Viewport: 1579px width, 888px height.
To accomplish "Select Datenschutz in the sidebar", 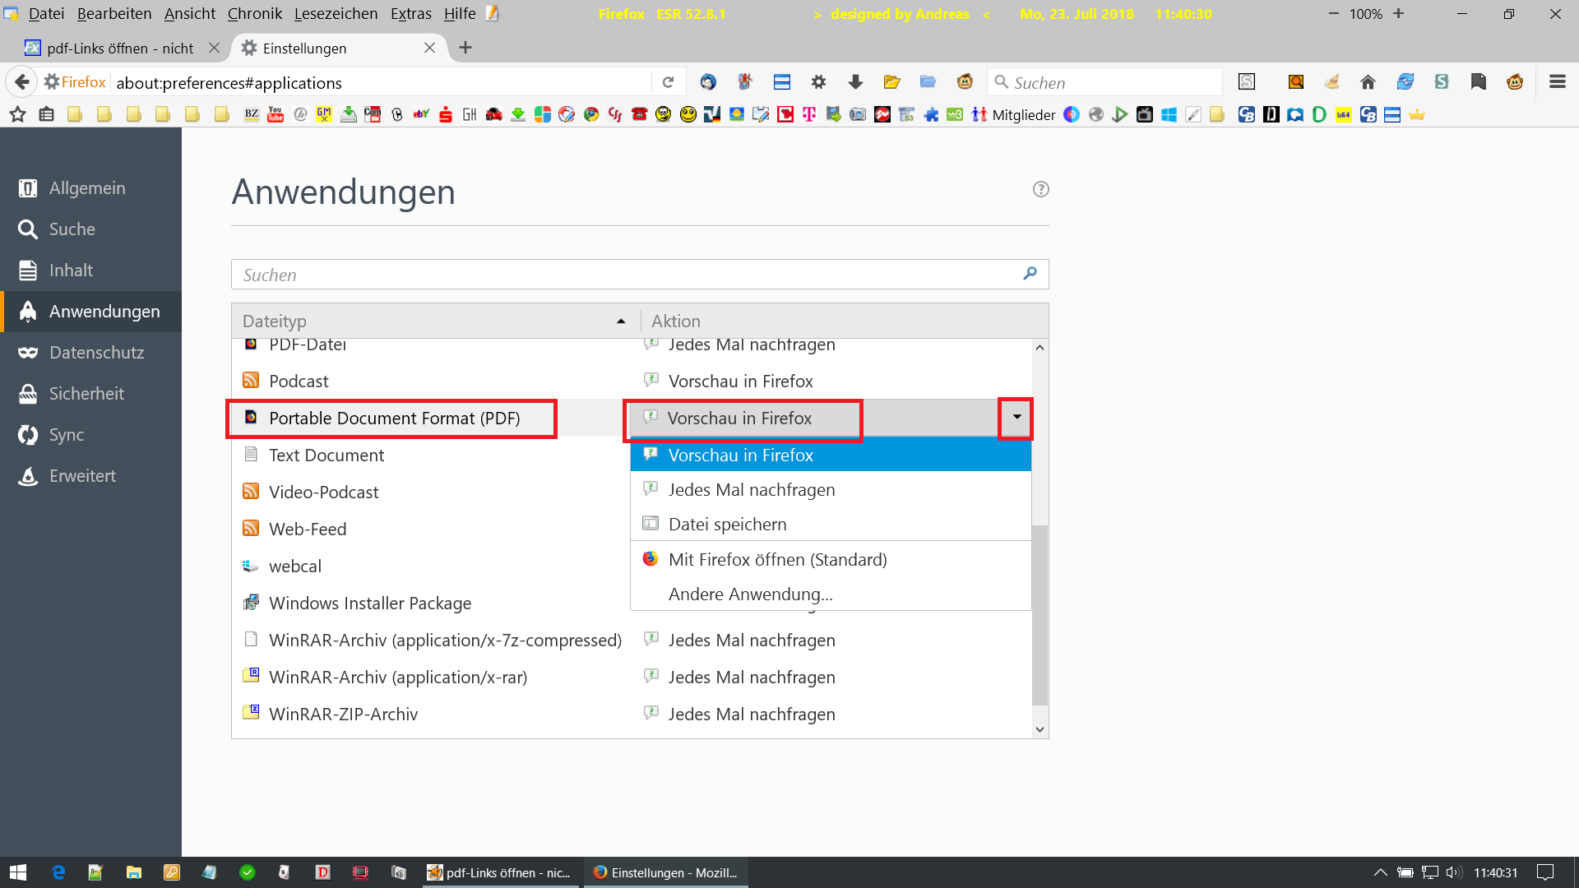I will (95, 353).
